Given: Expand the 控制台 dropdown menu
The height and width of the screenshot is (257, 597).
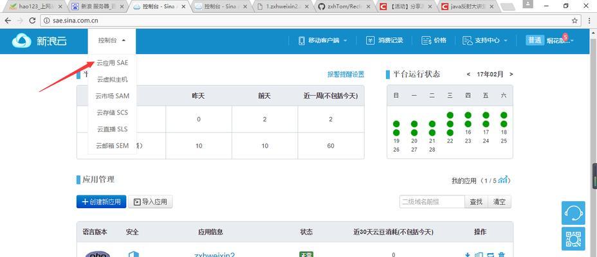Looking at the screenshot, I should tap(111, 40).
